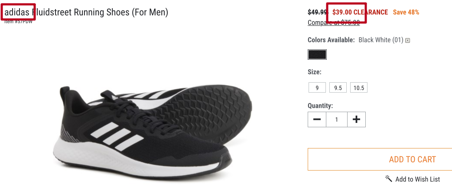Viewport: 452px width, 187px height.
Task: Choose size 9.5
Action: tap(338, 88)
